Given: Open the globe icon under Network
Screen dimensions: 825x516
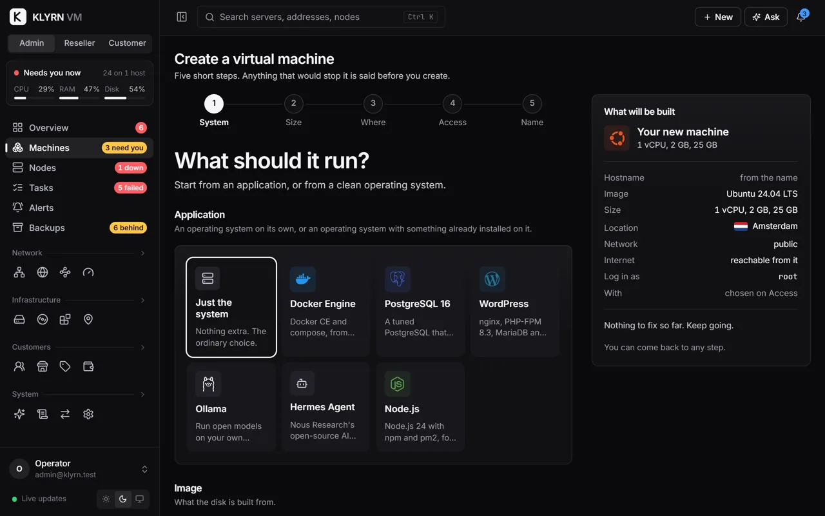Looking at the screenshot, I should pos(43,272).
